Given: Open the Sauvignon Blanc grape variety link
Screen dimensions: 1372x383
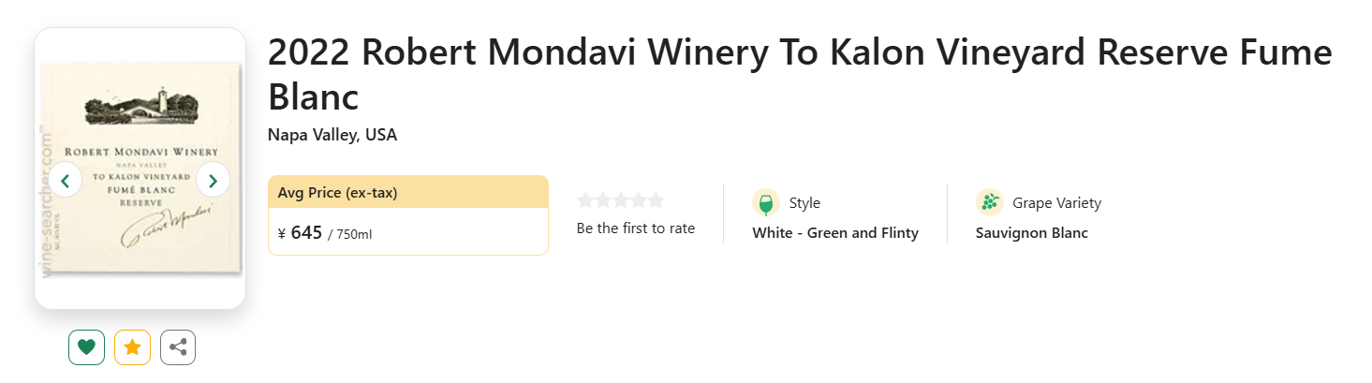Looking at the screenshot, I should (x=1031, y=233).
